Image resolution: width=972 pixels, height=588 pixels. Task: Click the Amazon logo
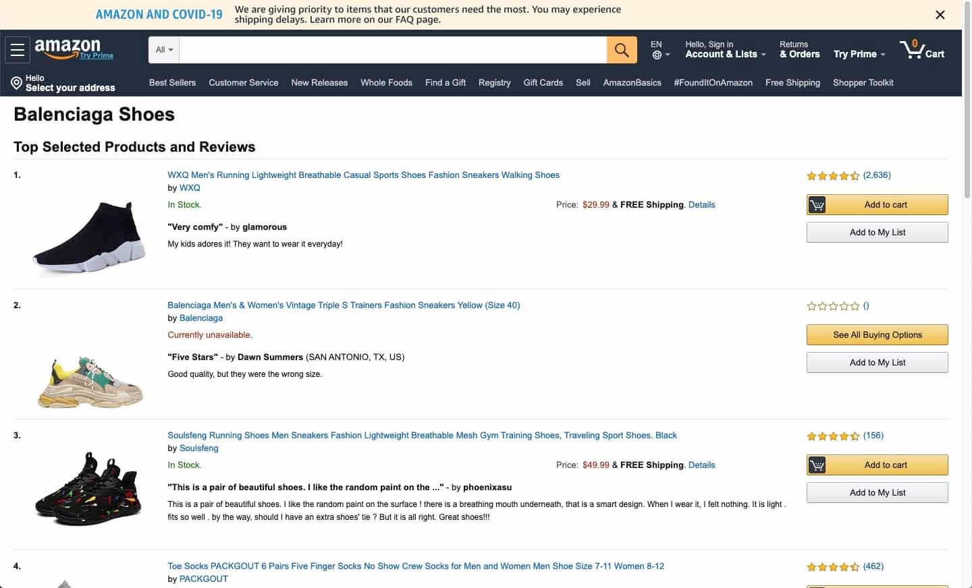click(67, 49)
